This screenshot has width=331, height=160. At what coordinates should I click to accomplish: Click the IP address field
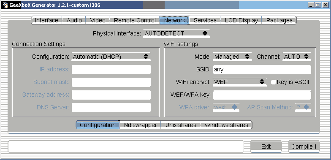(111, 69)
